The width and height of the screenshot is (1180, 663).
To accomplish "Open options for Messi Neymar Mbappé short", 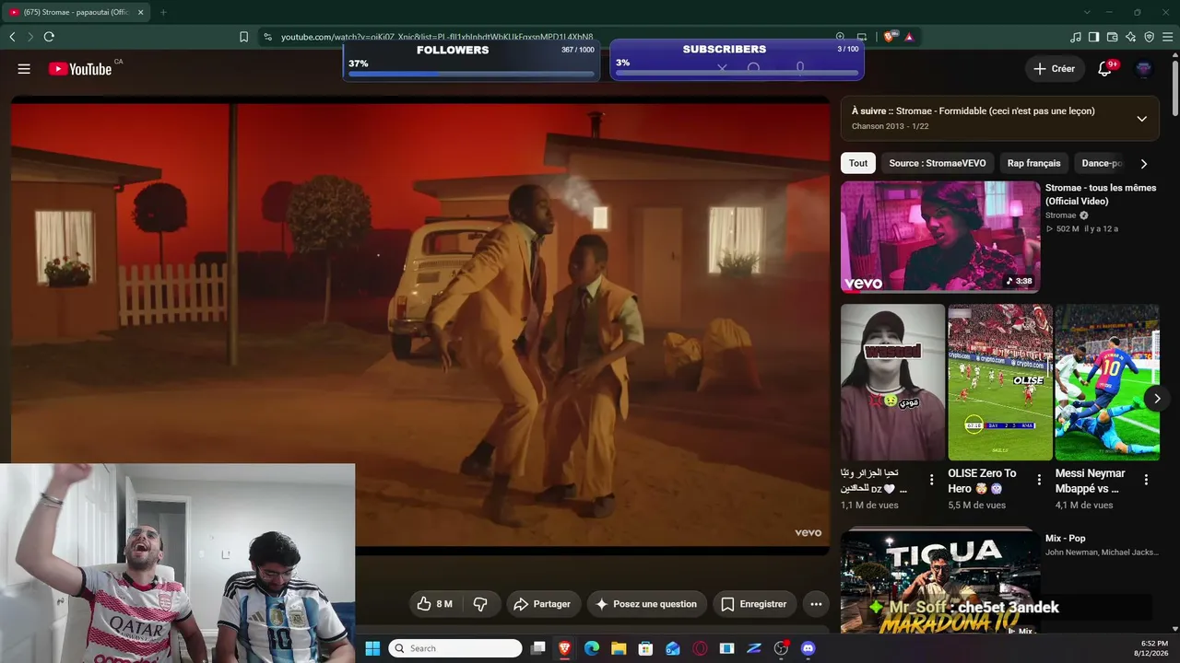I will pyautogui.click(x=1146, y=480).
